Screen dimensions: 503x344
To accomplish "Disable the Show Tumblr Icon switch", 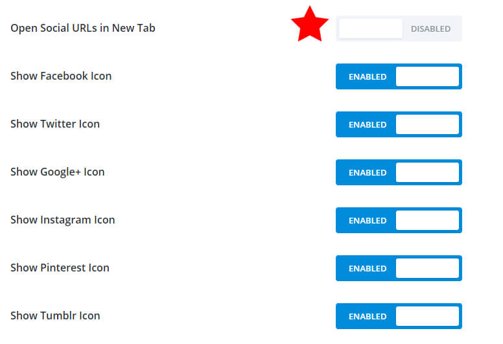I will pyautogui.click(x=399, y=316).
